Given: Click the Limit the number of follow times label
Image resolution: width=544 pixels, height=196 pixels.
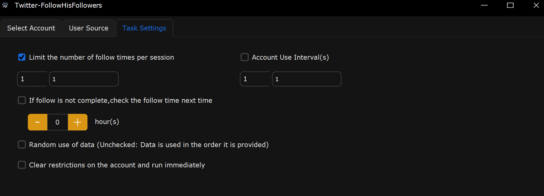Looking at the screenshot, I should click(x=101, y=57).
